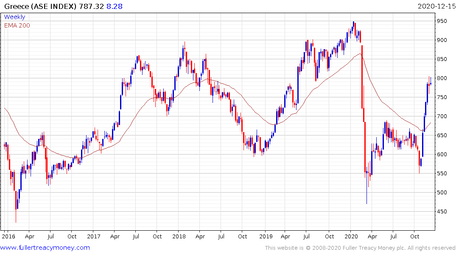Click the 450 price axis label

click(x=442, y=212)
